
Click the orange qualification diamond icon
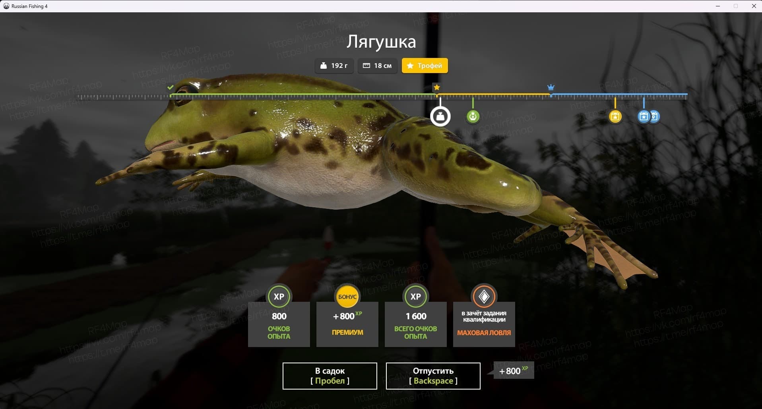click(484, 297)
